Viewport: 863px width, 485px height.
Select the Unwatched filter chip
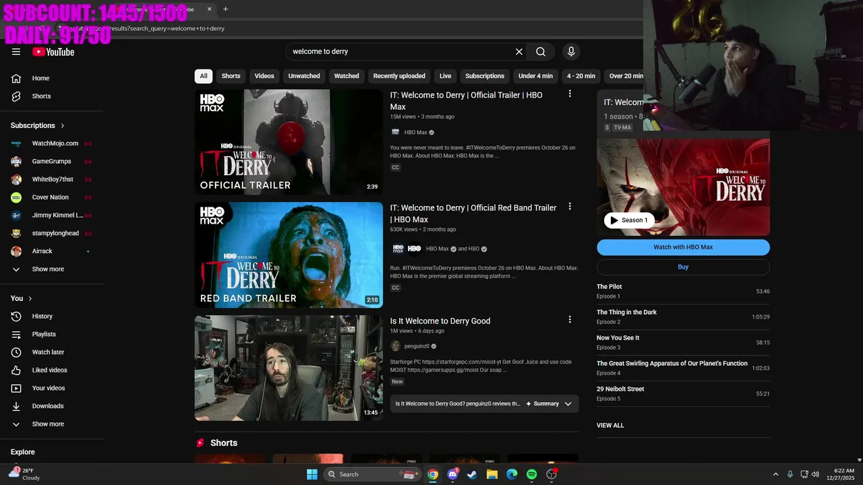304,76
